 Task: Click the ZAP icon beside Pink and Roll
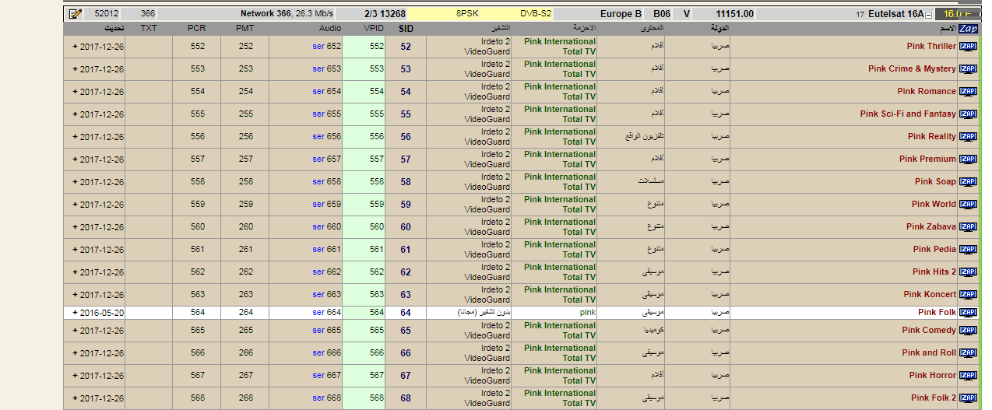click(x=968, y=353)
